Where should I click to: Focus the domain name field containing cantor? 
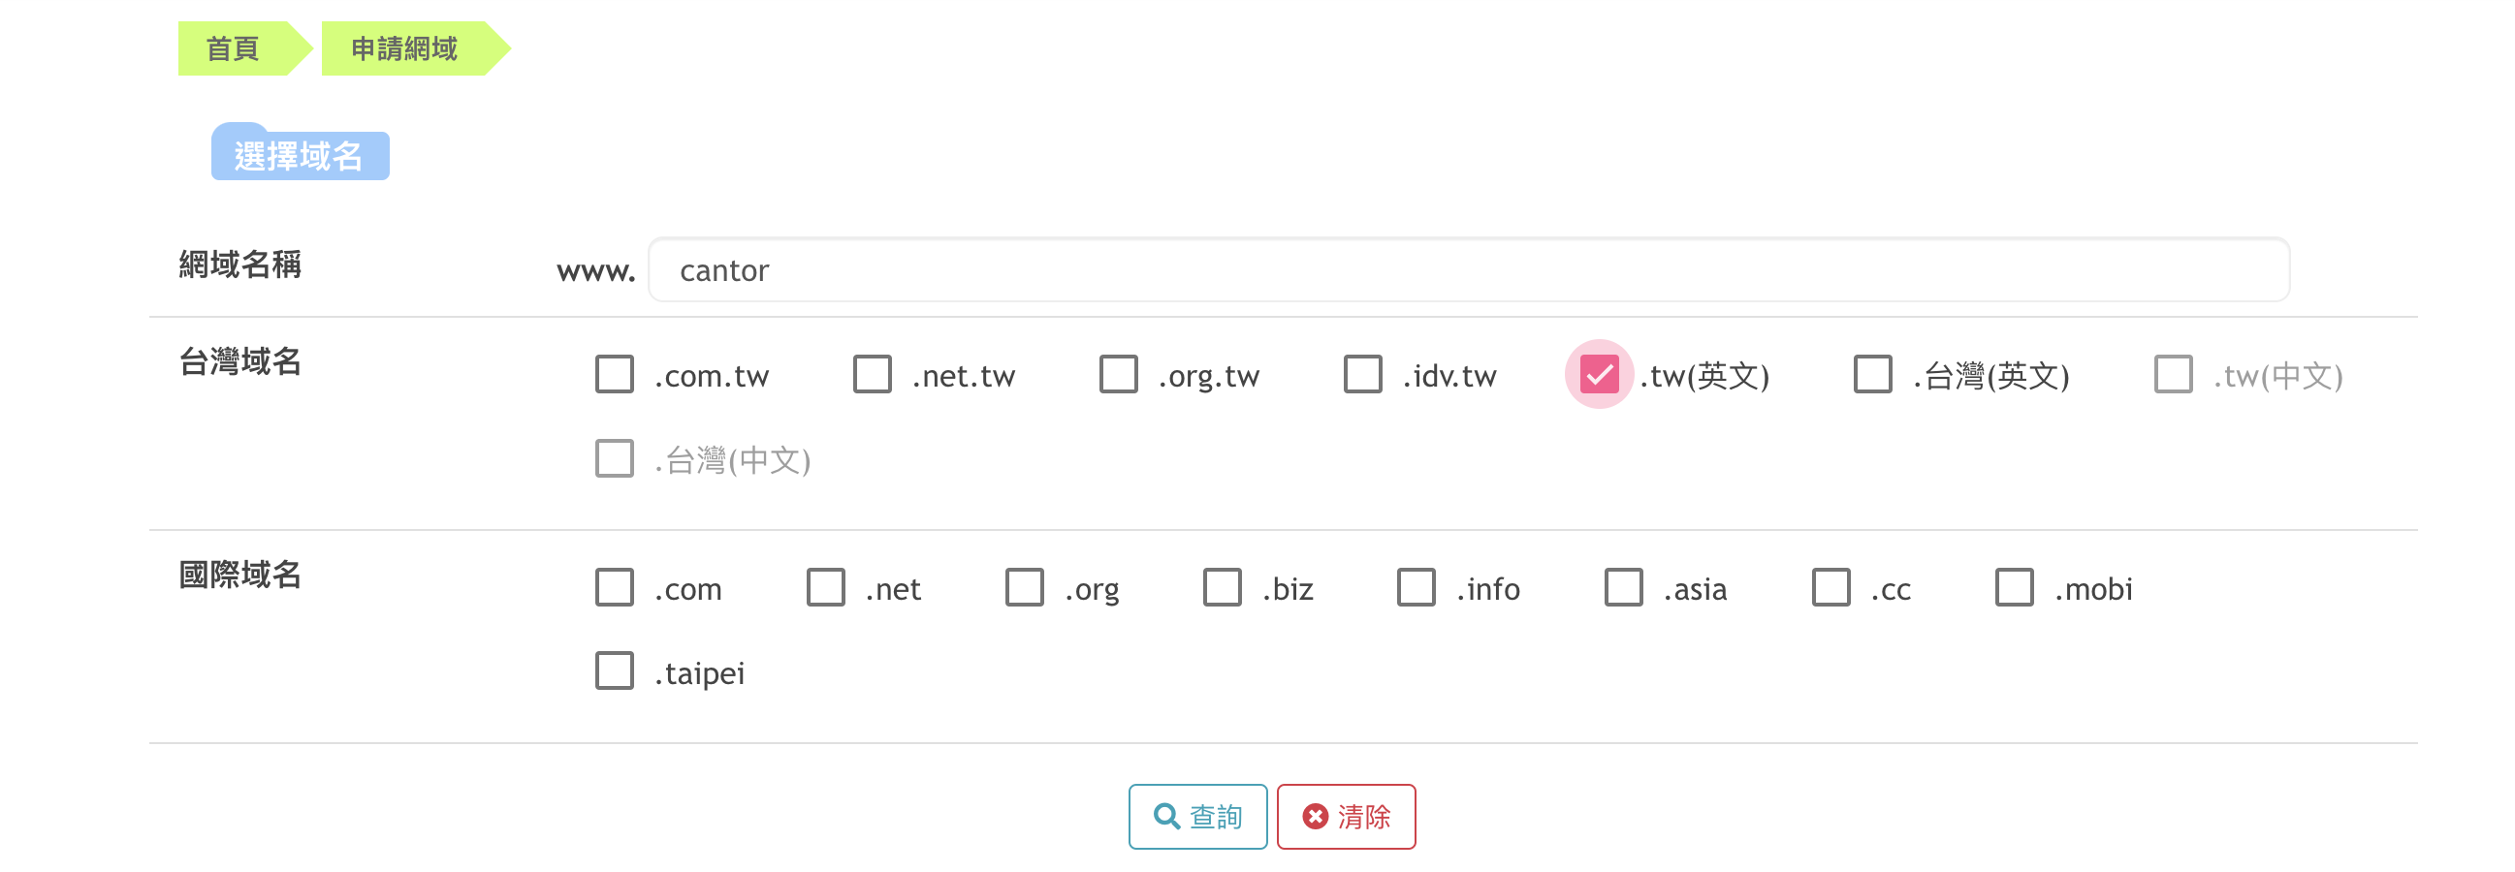[1470, 270]
